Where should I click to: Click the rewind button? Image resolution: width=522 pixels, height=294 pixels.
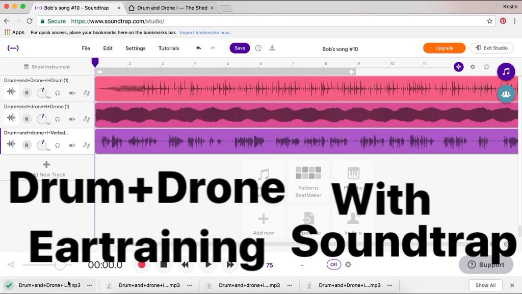(x=185, y=265)
